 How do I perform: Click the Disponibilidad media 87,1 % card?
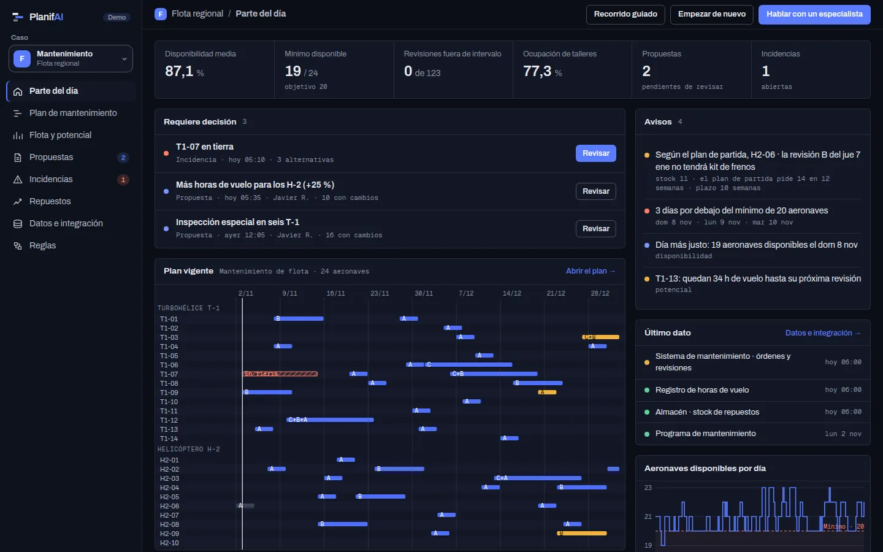(215, 70)
